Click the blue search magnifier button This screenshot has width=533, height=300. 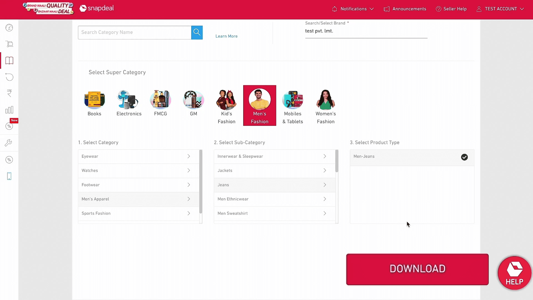(x=197, y=32)
